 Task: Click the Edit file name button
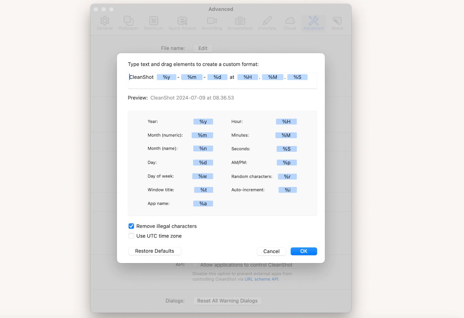pyautogui.click(x=203, y=48)
